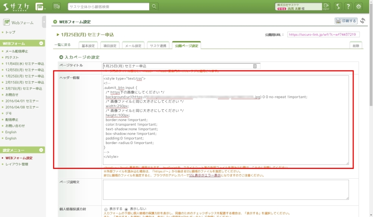
Task: Click the Sasuke logo at top left
Action: coord(17,6)
